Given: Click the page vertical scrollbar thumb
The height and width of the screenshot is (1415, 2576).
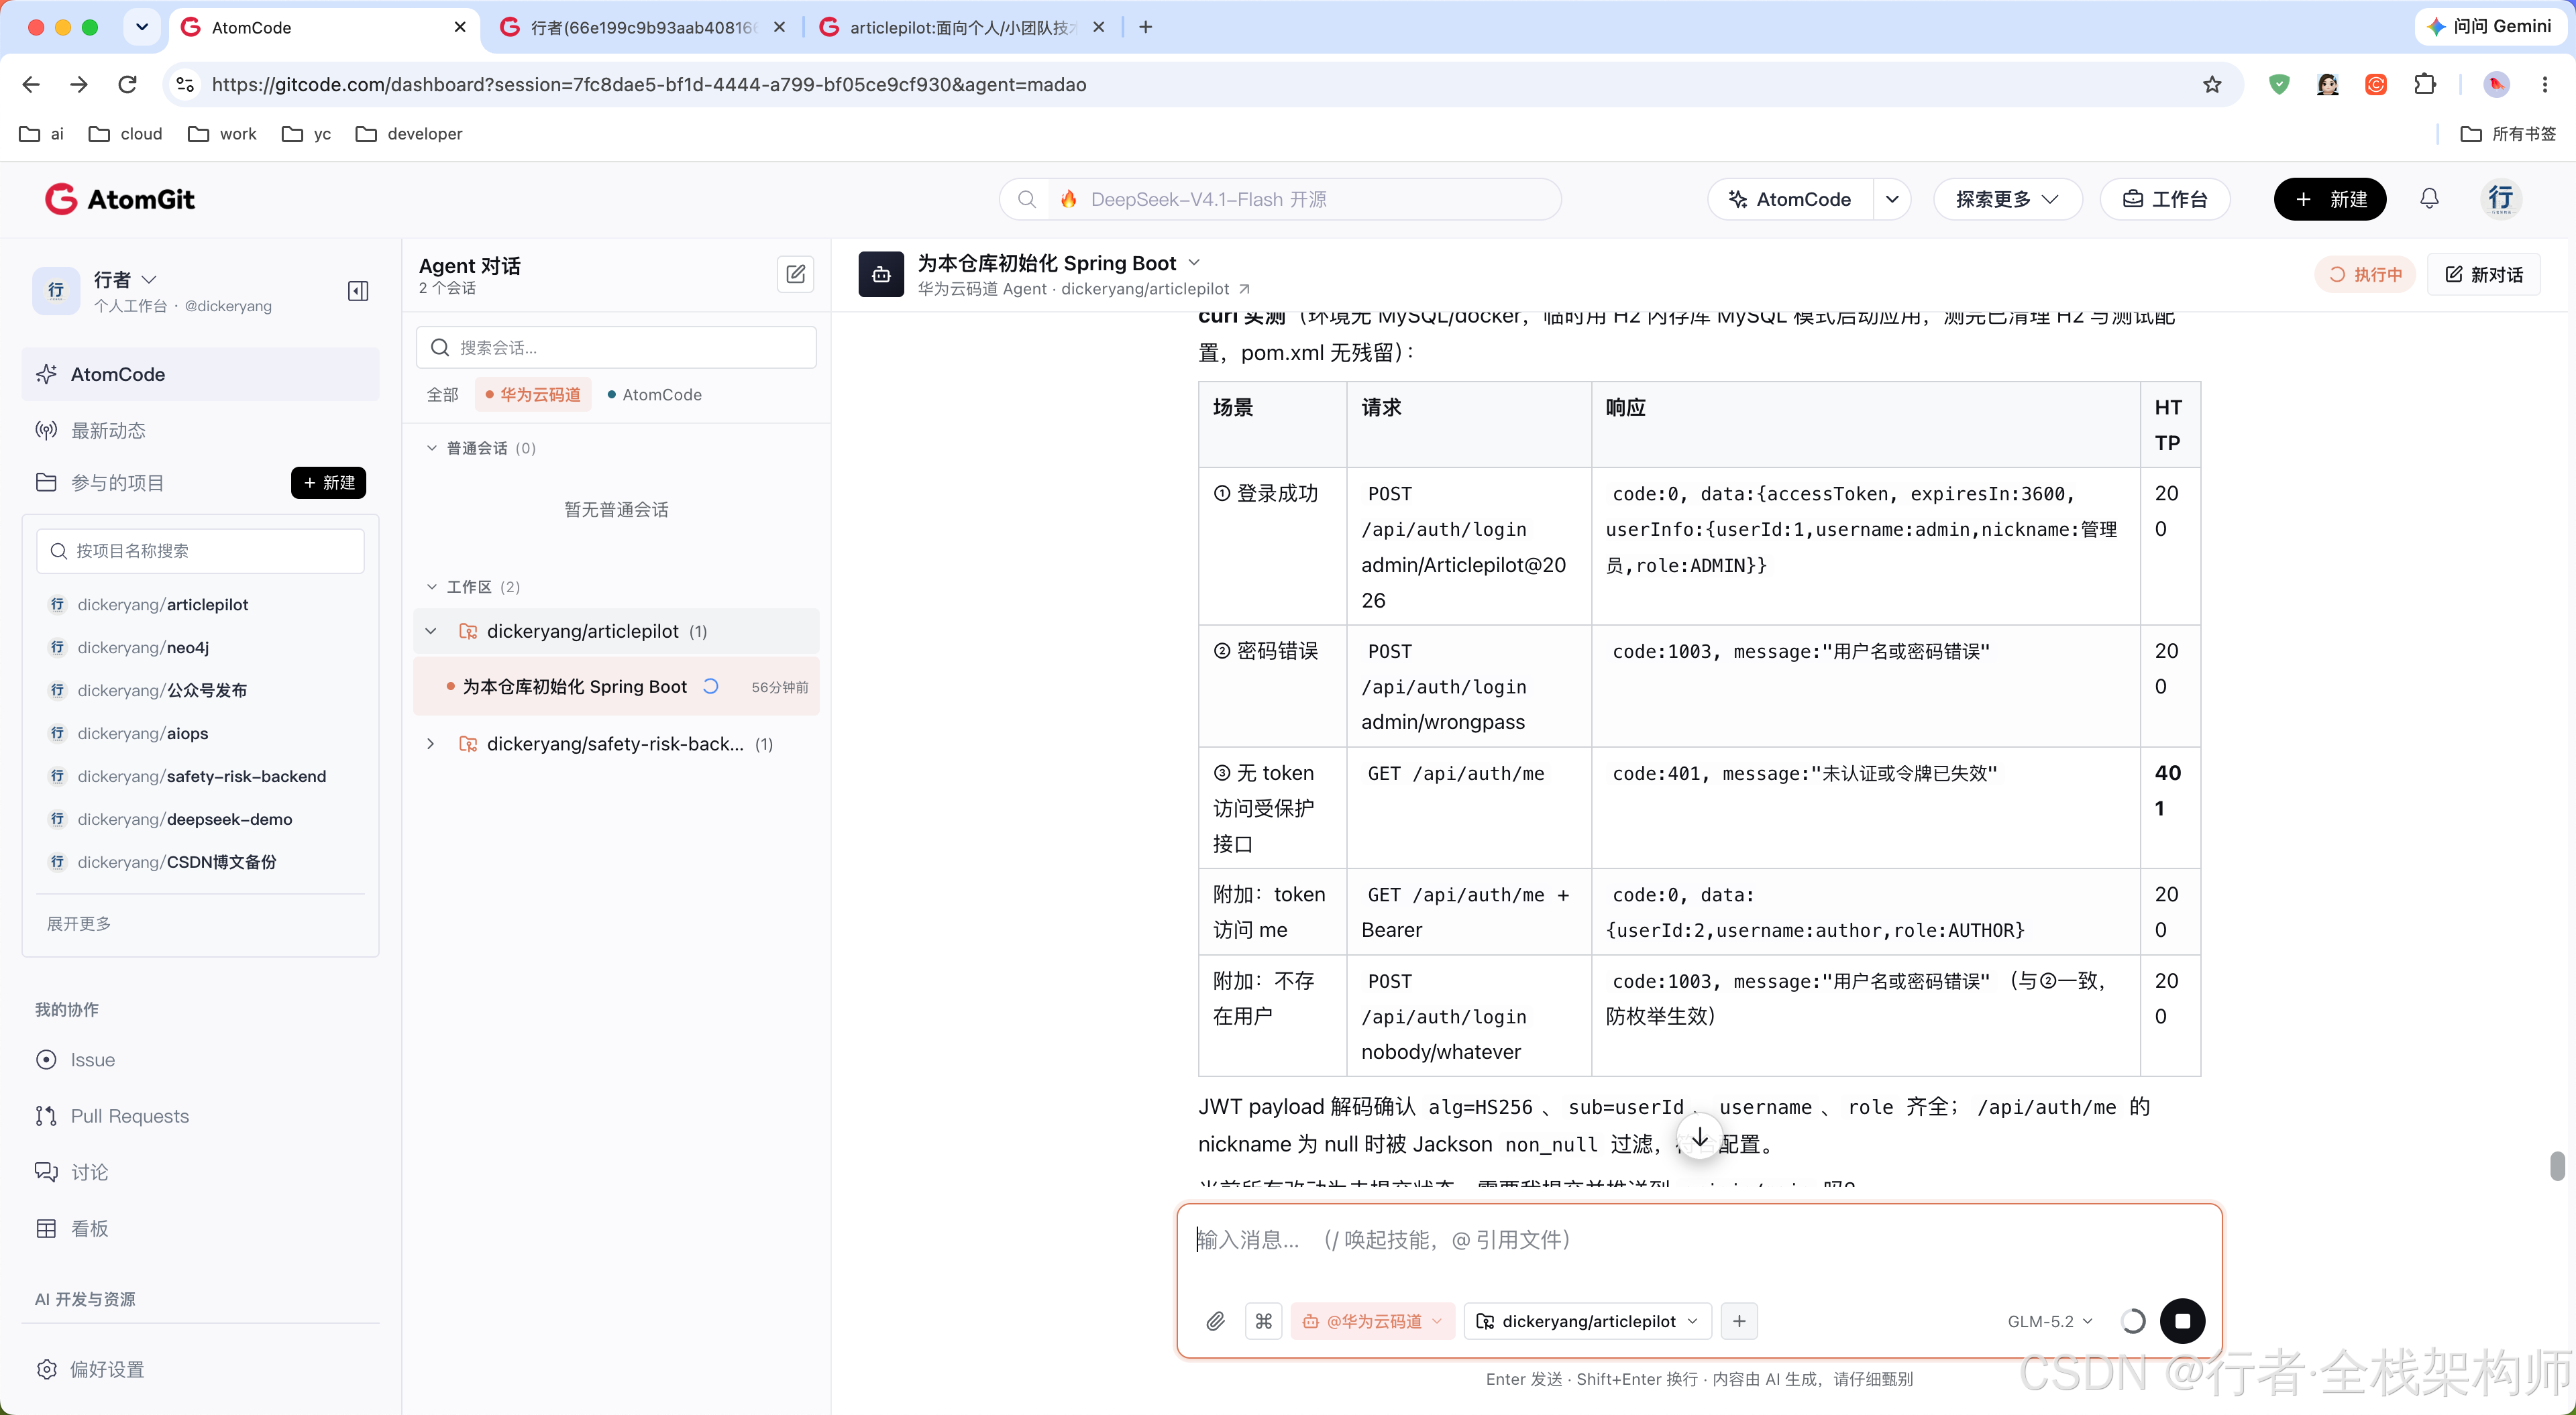Looking at the screenshot, I should coord(2557,1166).
